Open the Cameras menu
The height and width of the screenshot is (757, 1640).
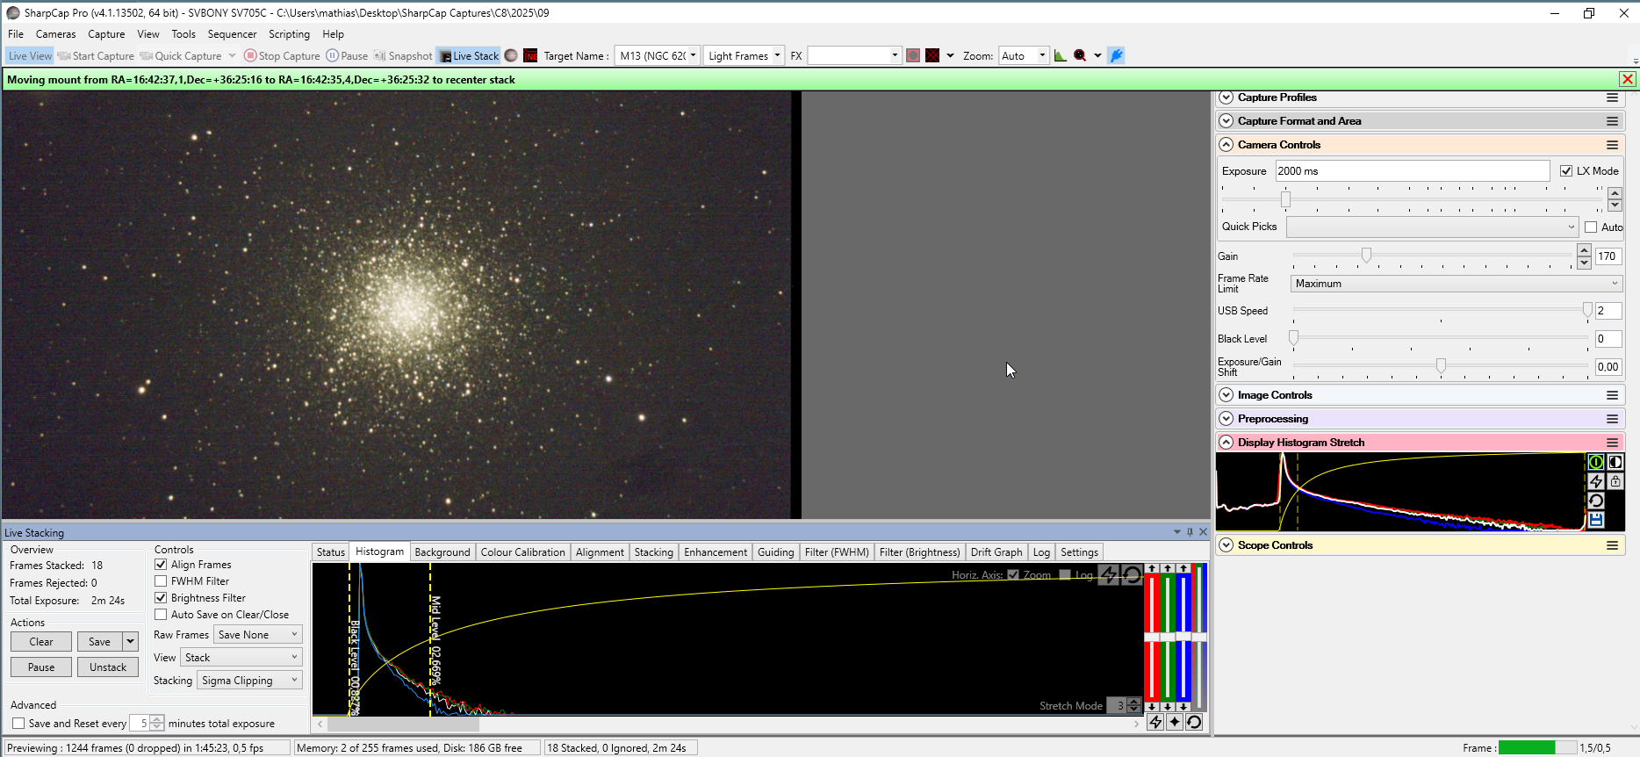click(55, 34)
